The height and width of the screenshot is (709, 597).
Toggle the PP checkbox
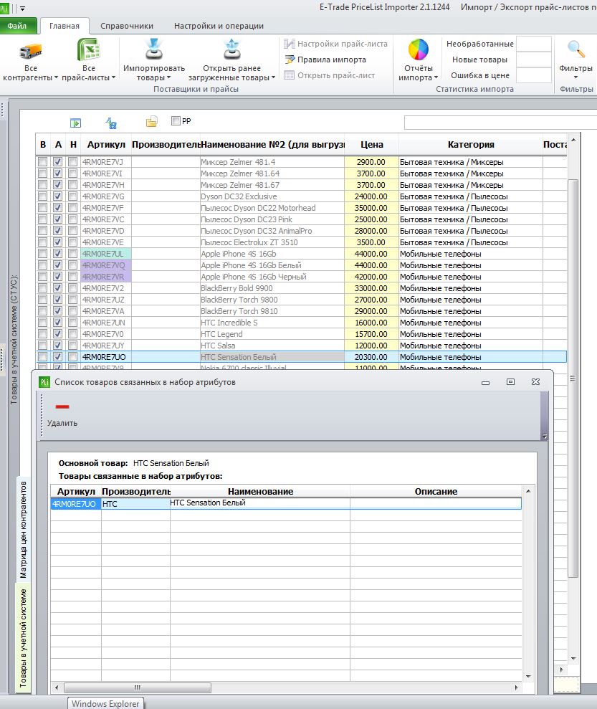click(x=176, y=120)
